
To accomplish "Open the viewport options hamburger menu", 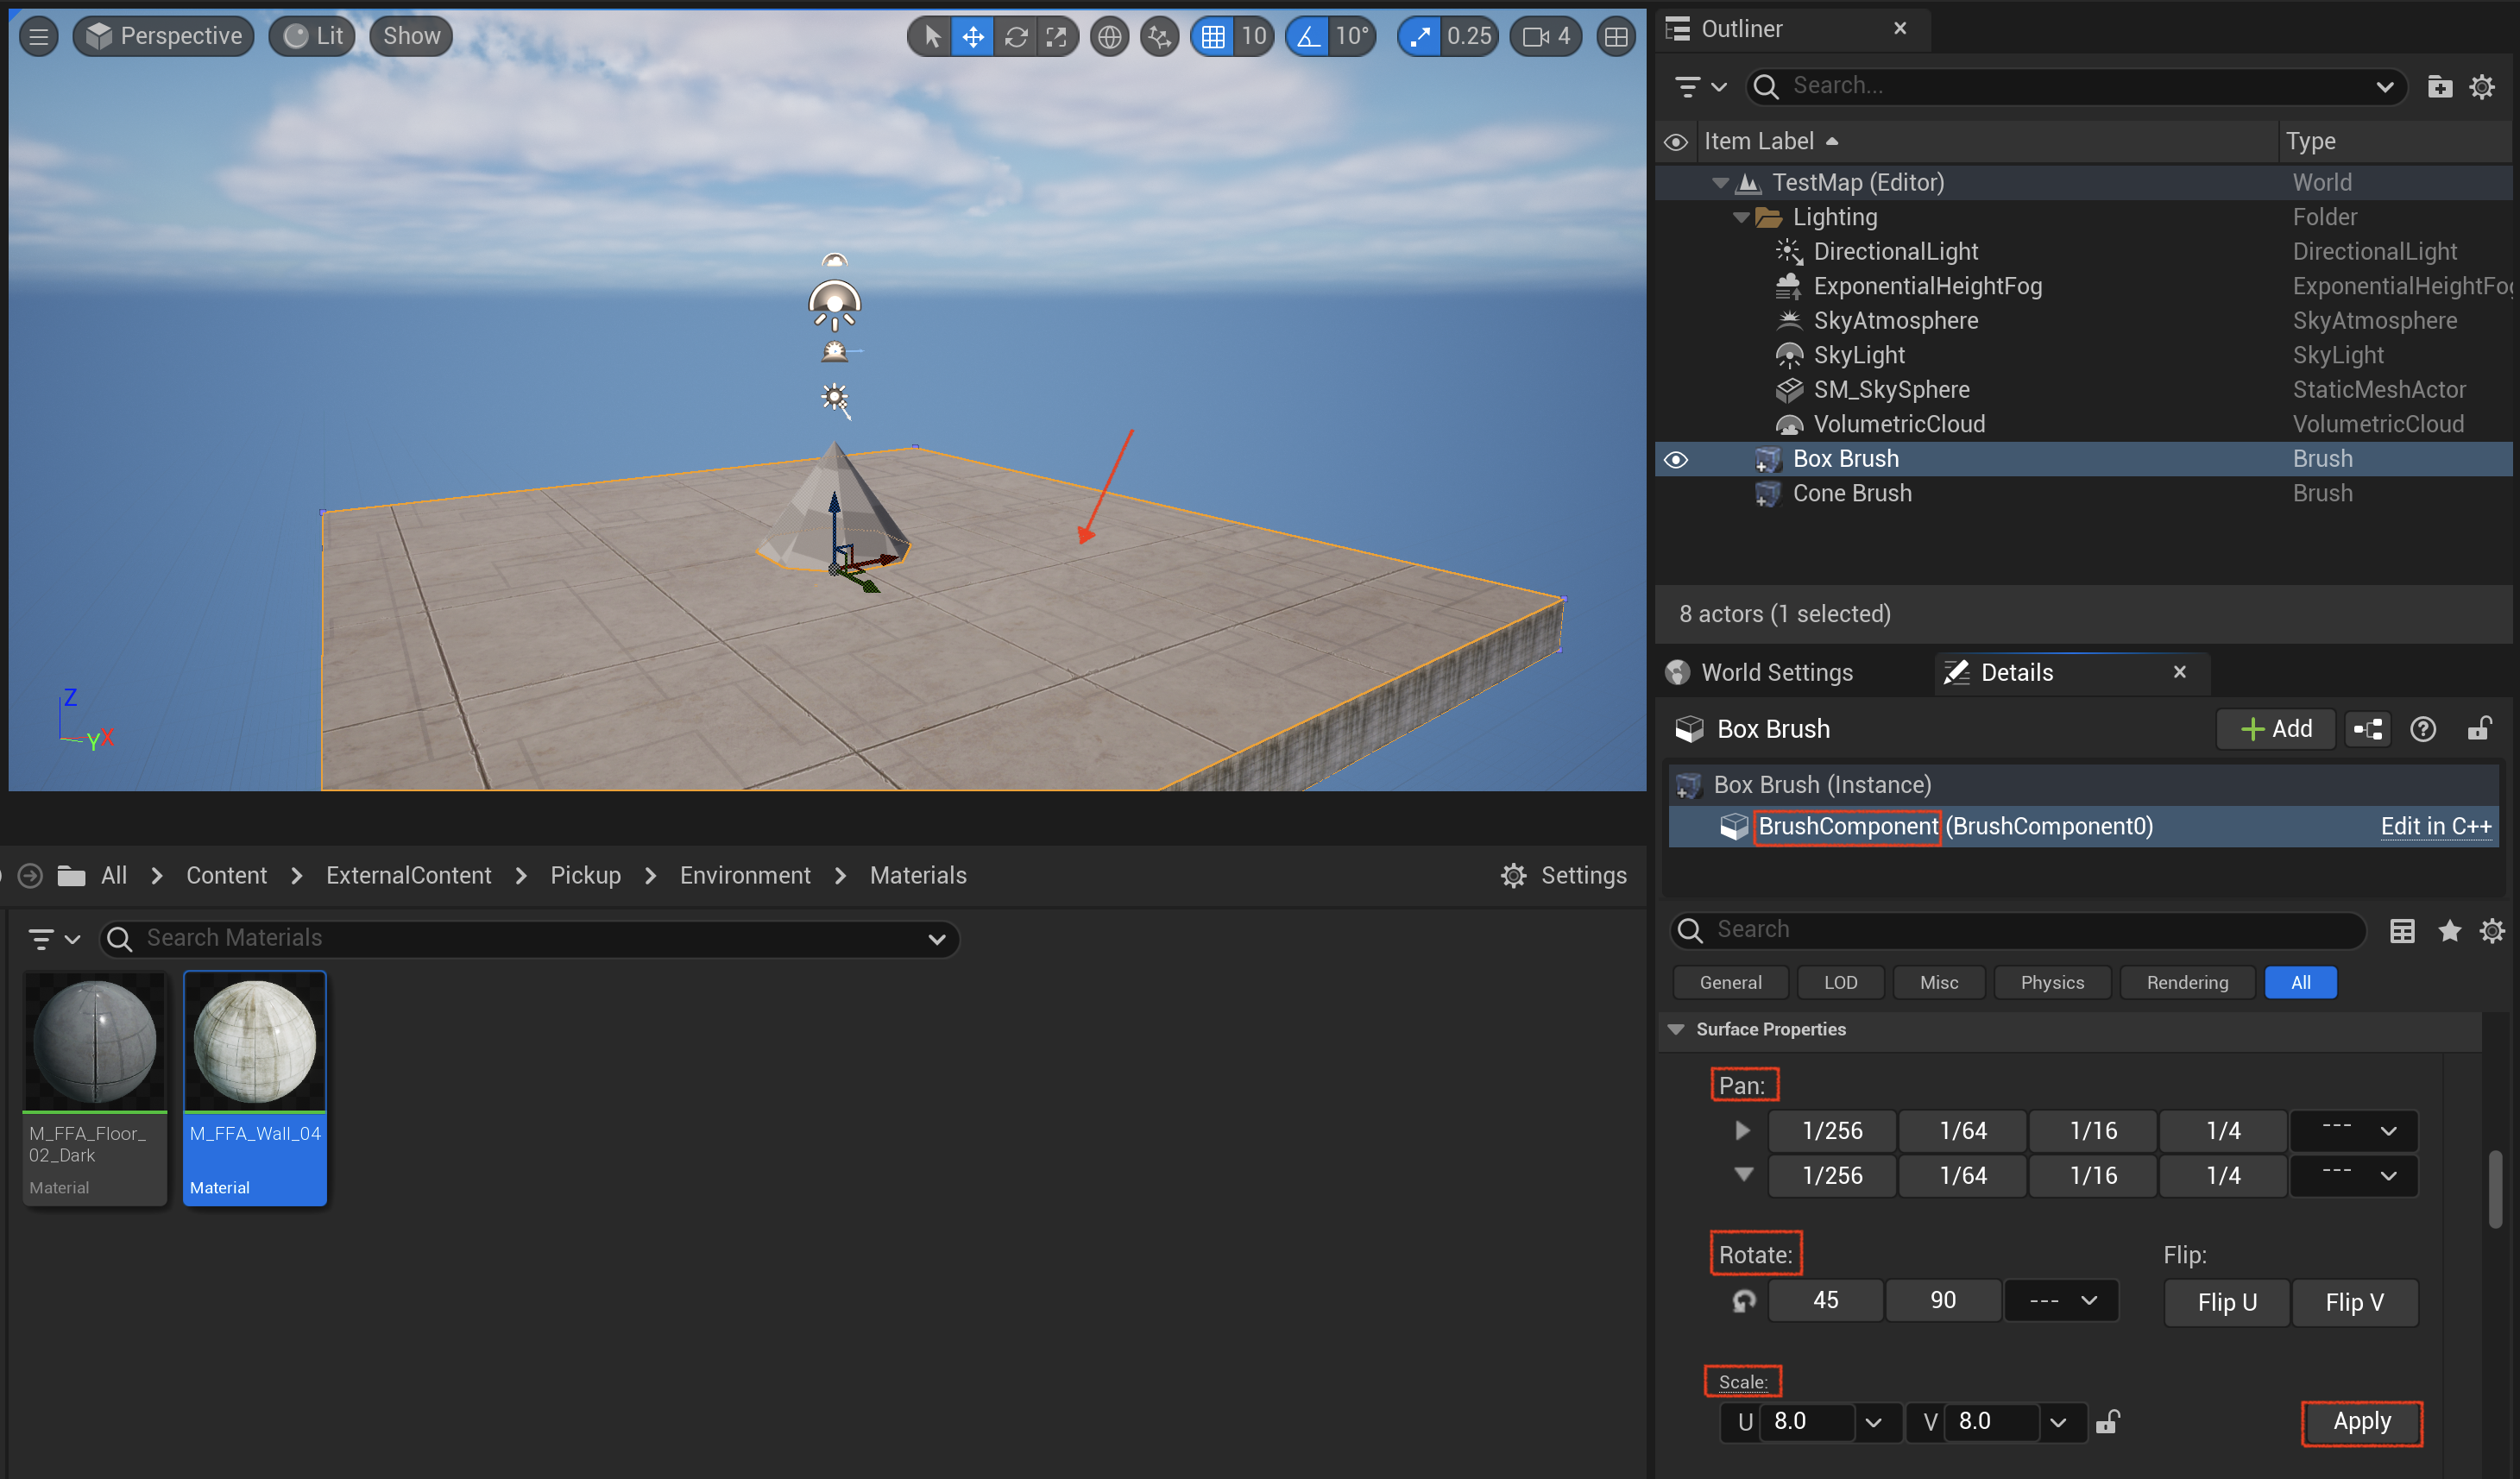I will point(38,37).
